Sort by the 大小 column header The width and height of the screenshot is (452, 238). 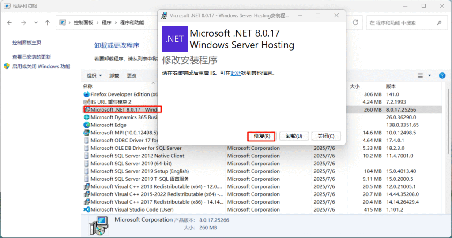(x=354, y=86)
